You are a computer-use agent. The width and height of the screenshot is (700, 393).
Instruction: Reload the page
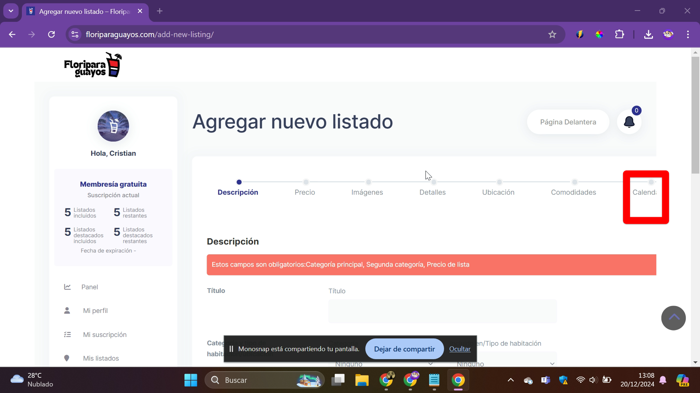tap(51, 35)
